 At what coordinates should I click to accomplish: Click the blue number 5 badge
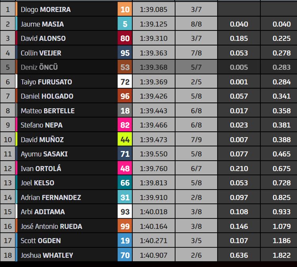pyautogui.click(x=125, y=24)
